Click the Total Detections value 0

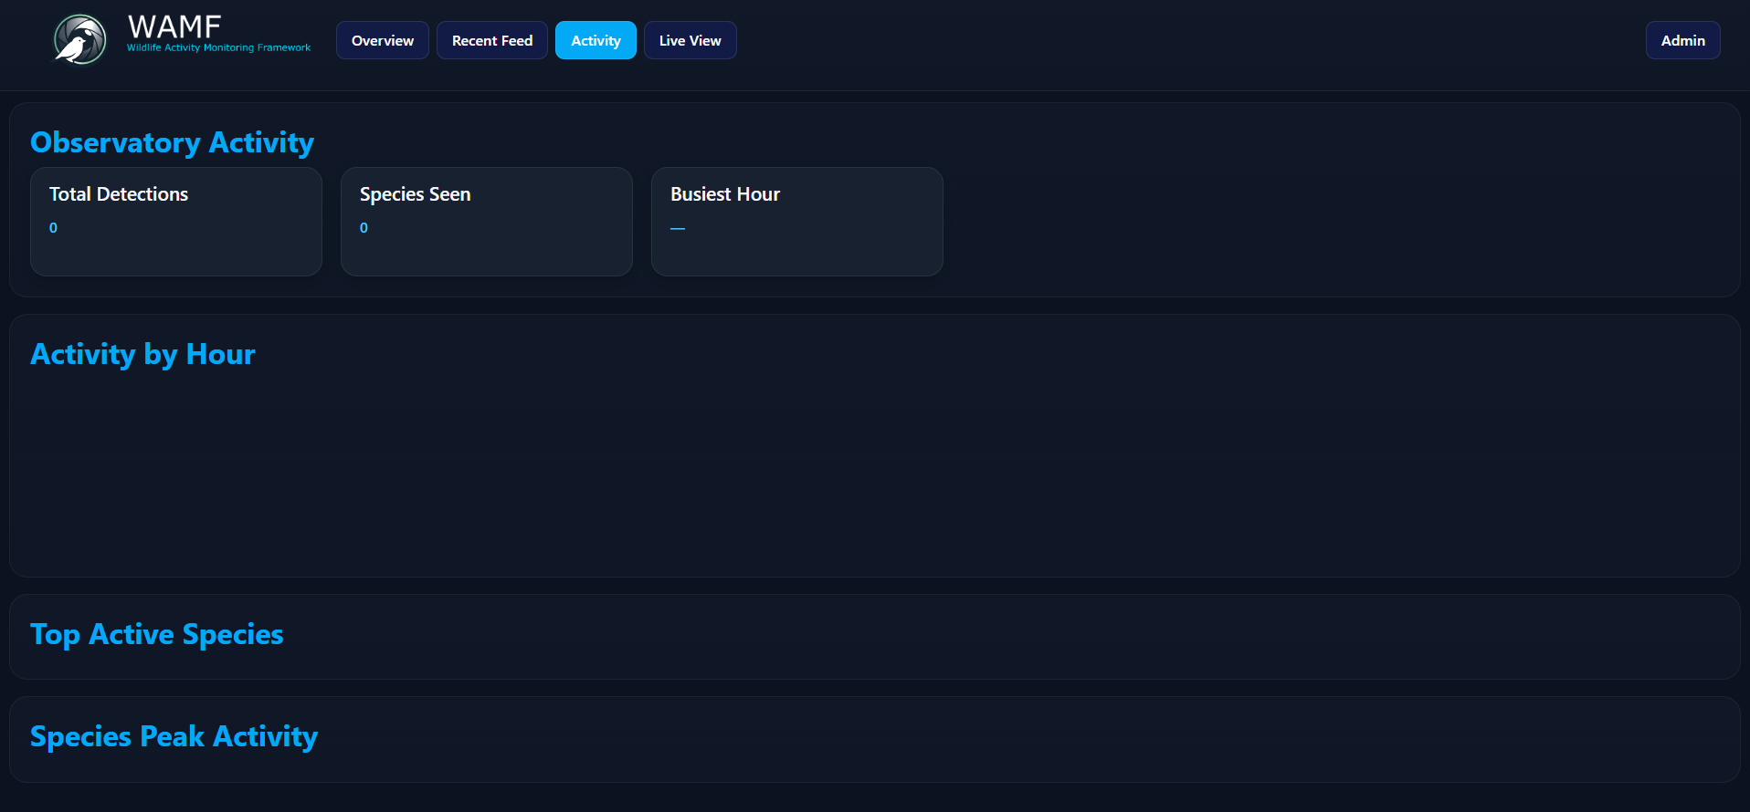pyautogui.click(x=53, y=228)
